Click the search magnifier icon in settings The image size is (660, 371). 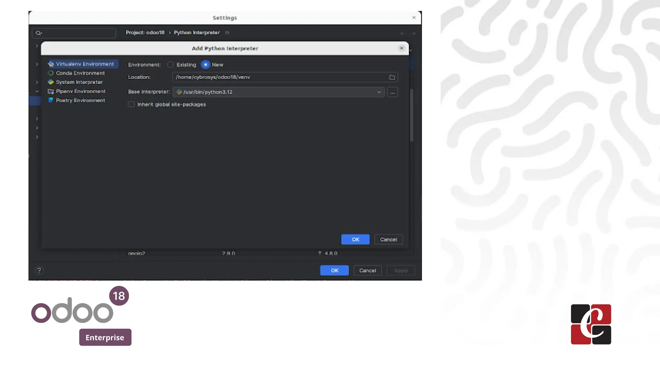pos(38,33)
